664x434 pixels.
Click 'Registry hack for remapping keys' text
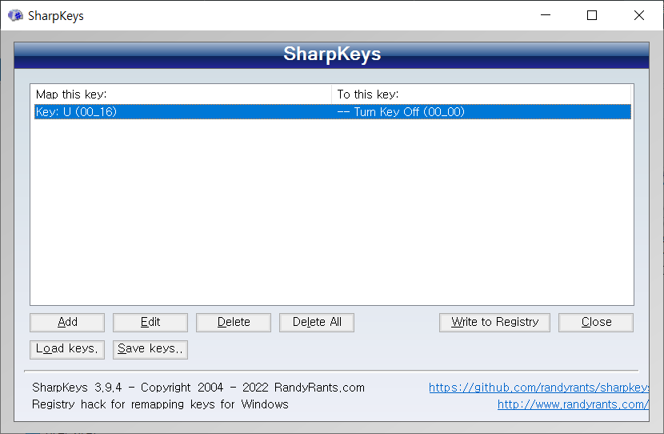160,404
